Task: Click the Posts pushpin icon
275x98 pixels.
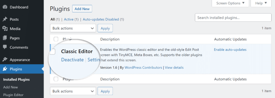Action: point(5,19)
